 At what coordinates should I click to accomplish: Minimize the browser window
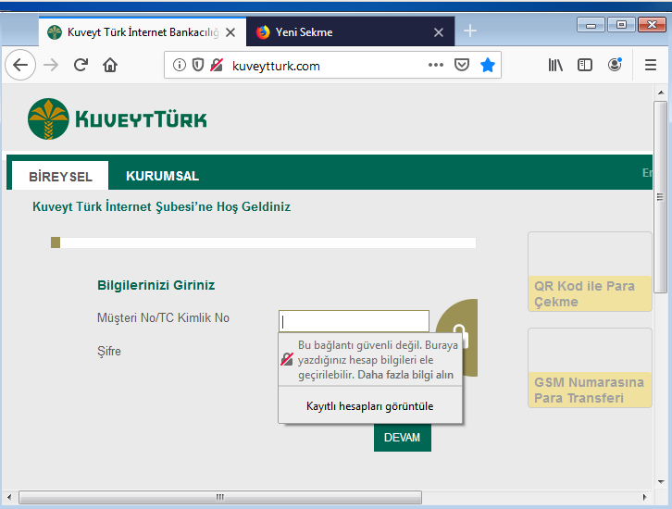[591, 25]
